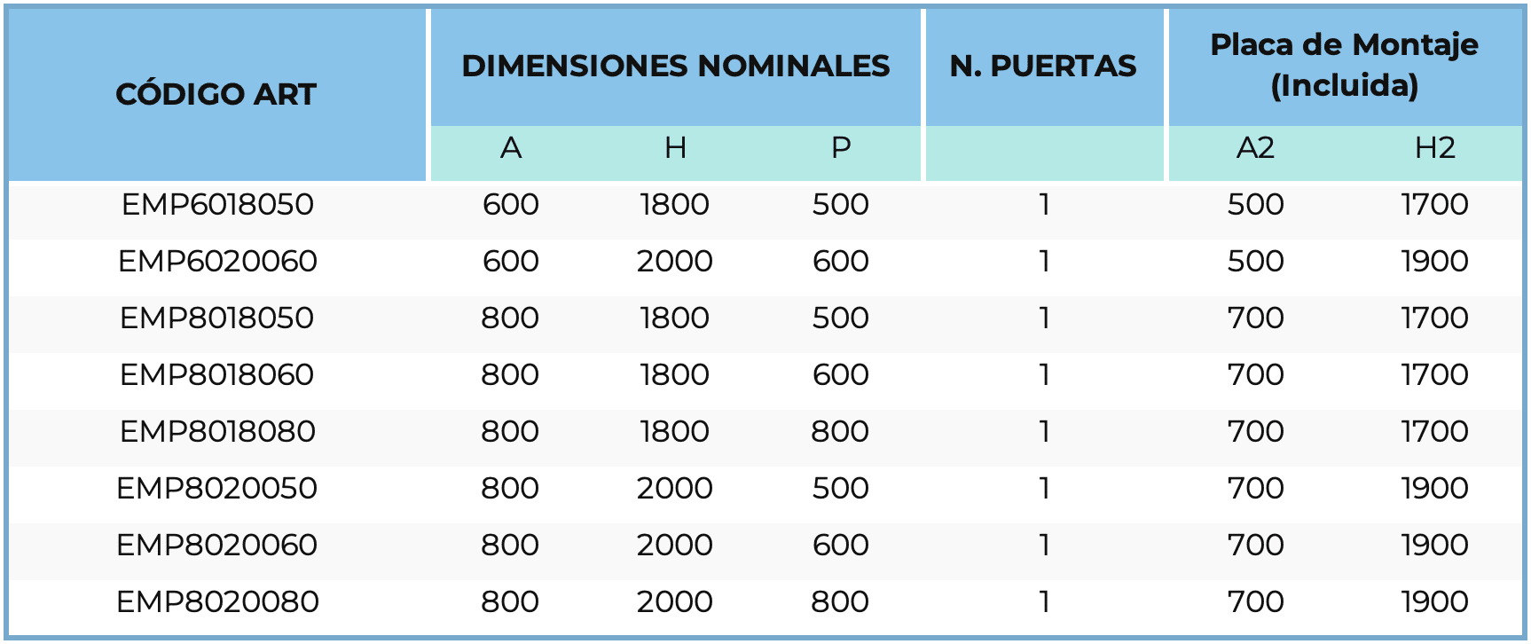The width and height of the screenshot is (1531, 644).
Task: Click the H2 value in EMP8020080 row
Action: (1434, 602)
